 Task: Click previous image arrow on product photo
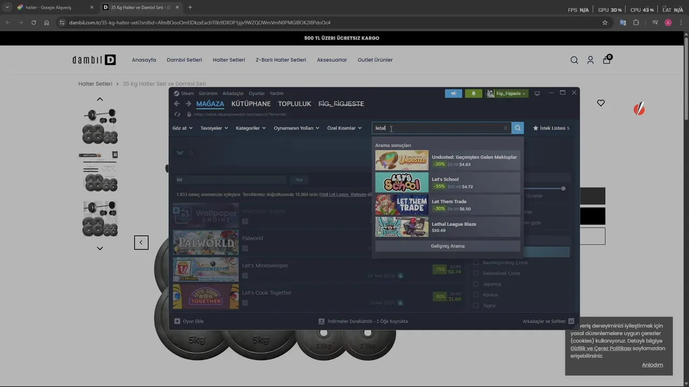(141, 242)
